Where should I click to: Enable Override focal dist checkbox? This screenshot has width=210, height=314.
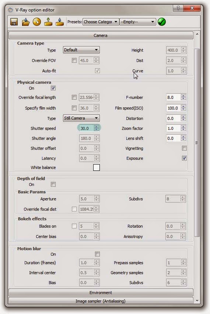point(74,209)
